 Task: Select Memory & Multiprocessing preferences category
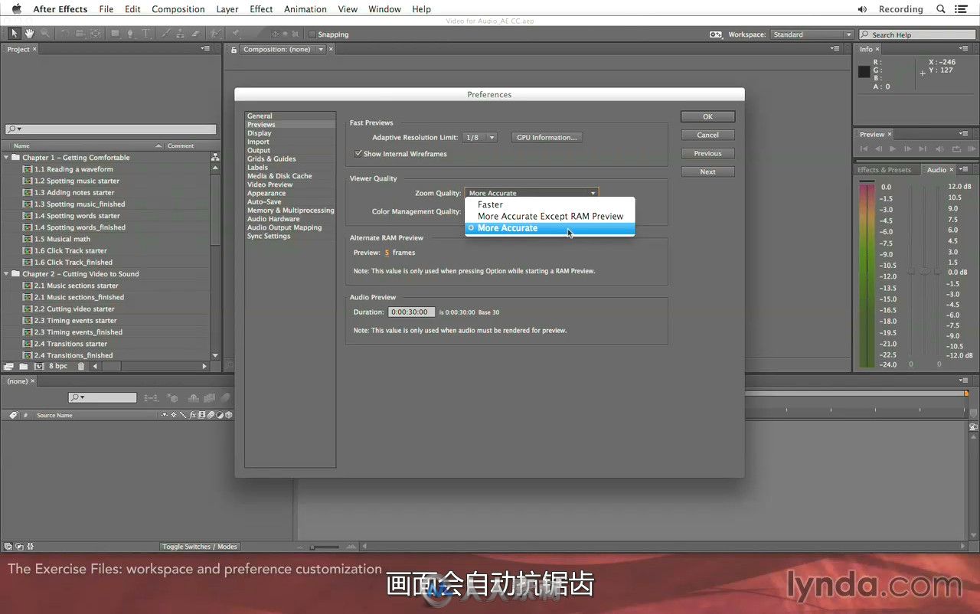click(x=290, y=210)
